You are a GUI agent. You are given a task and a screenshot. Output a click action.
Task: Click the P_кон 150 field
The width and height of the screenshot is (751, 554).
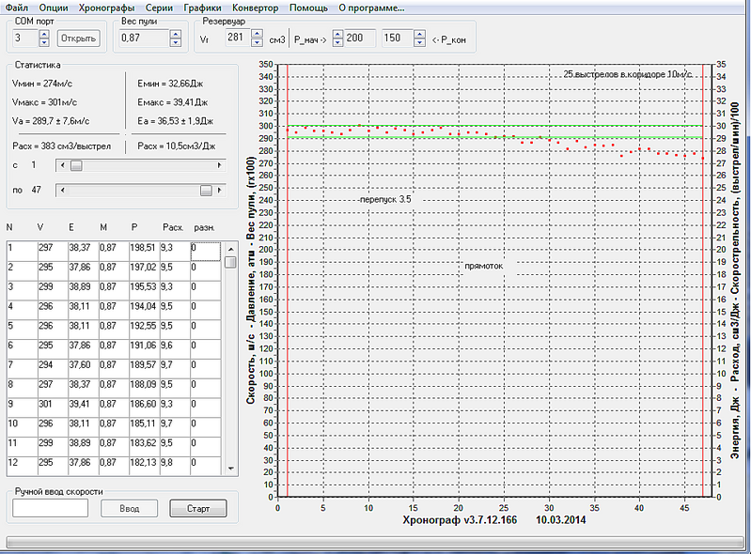(x=398, y=38)
